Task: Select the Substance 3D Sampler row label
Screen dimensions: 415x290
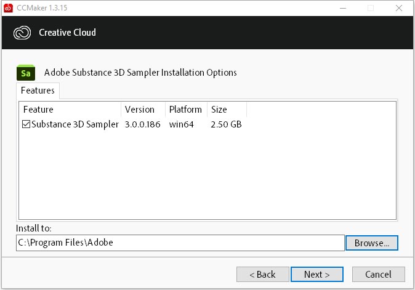Action: click(x=75, y=124)
